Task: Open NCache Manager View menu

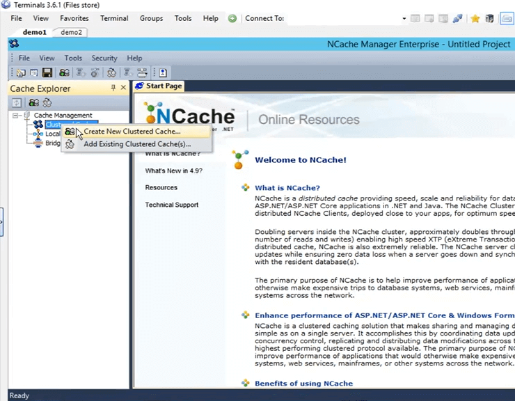Action: (47, 58)
